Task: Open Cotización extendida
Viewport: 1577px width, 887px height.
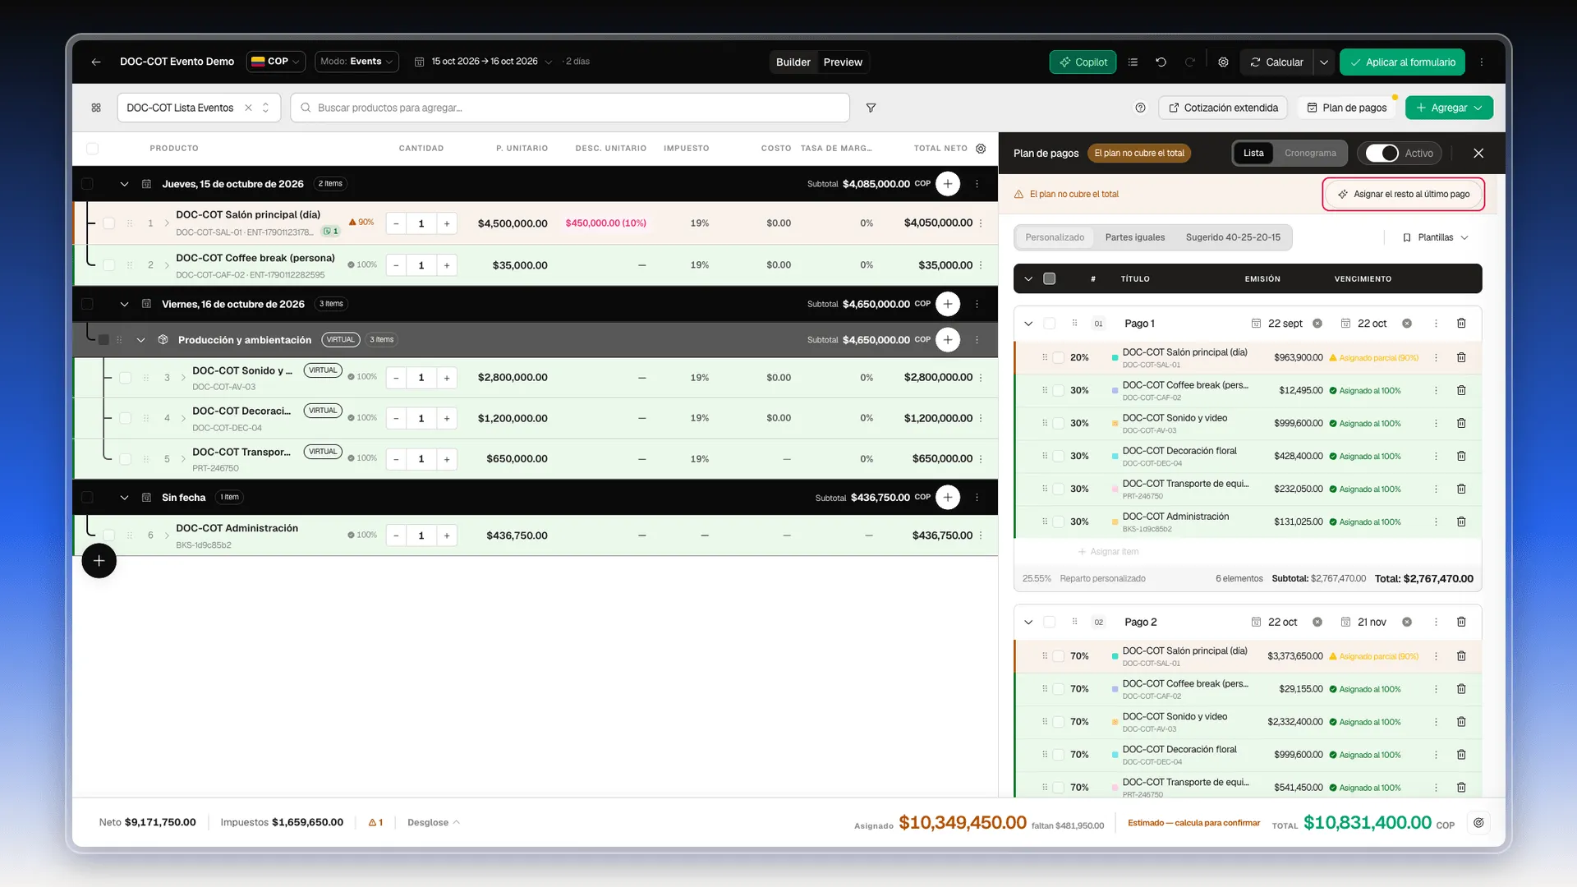Action: point(1223,108)
